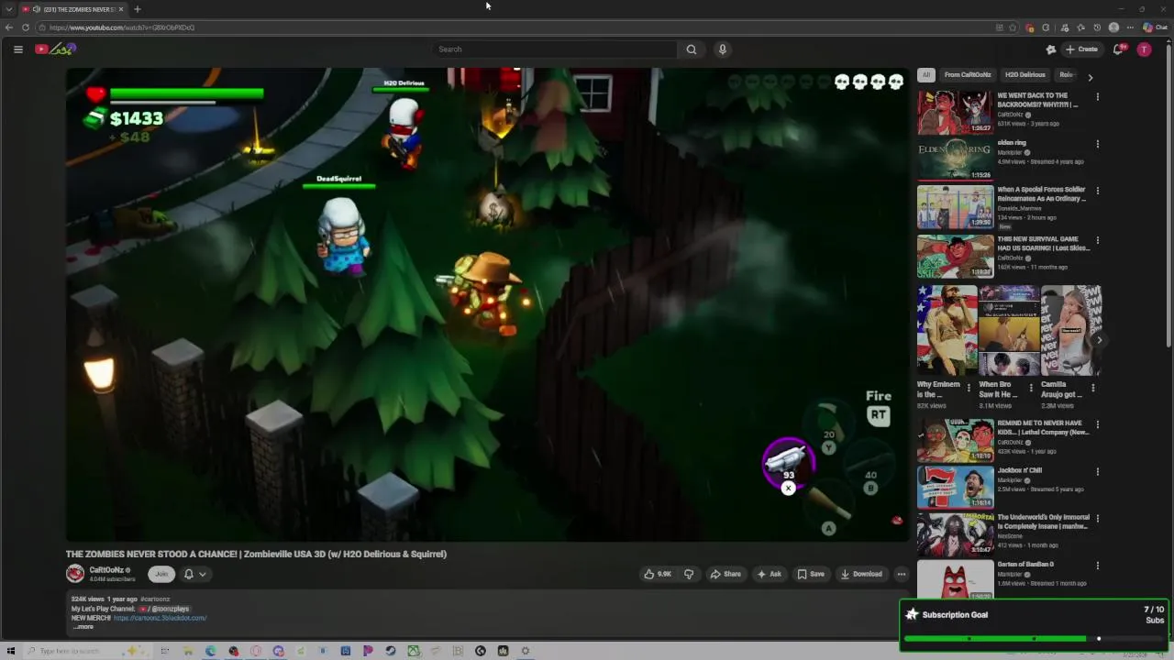Viewport: 1174px width, 660px height.
Task: Open a new browser tab with plus
Action: point(137,9)
